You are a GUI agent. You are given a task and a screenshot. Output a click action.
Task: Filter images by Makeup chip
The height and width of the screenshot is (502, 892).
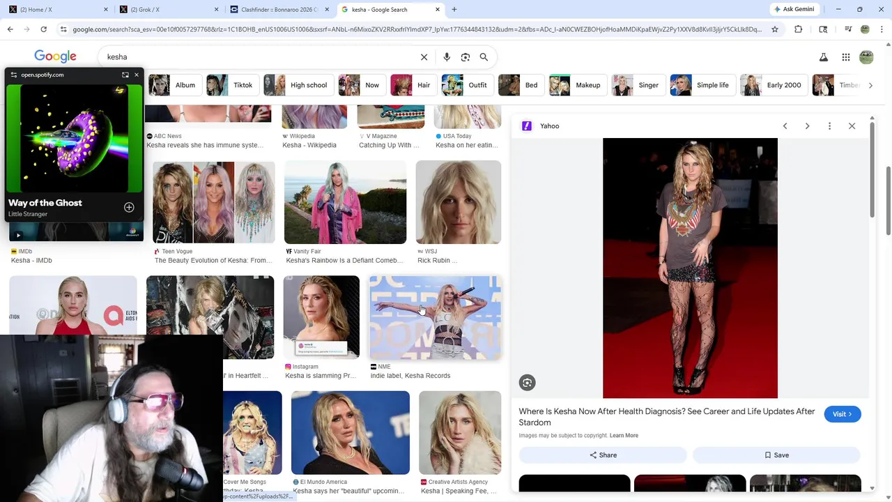point(578,85)
